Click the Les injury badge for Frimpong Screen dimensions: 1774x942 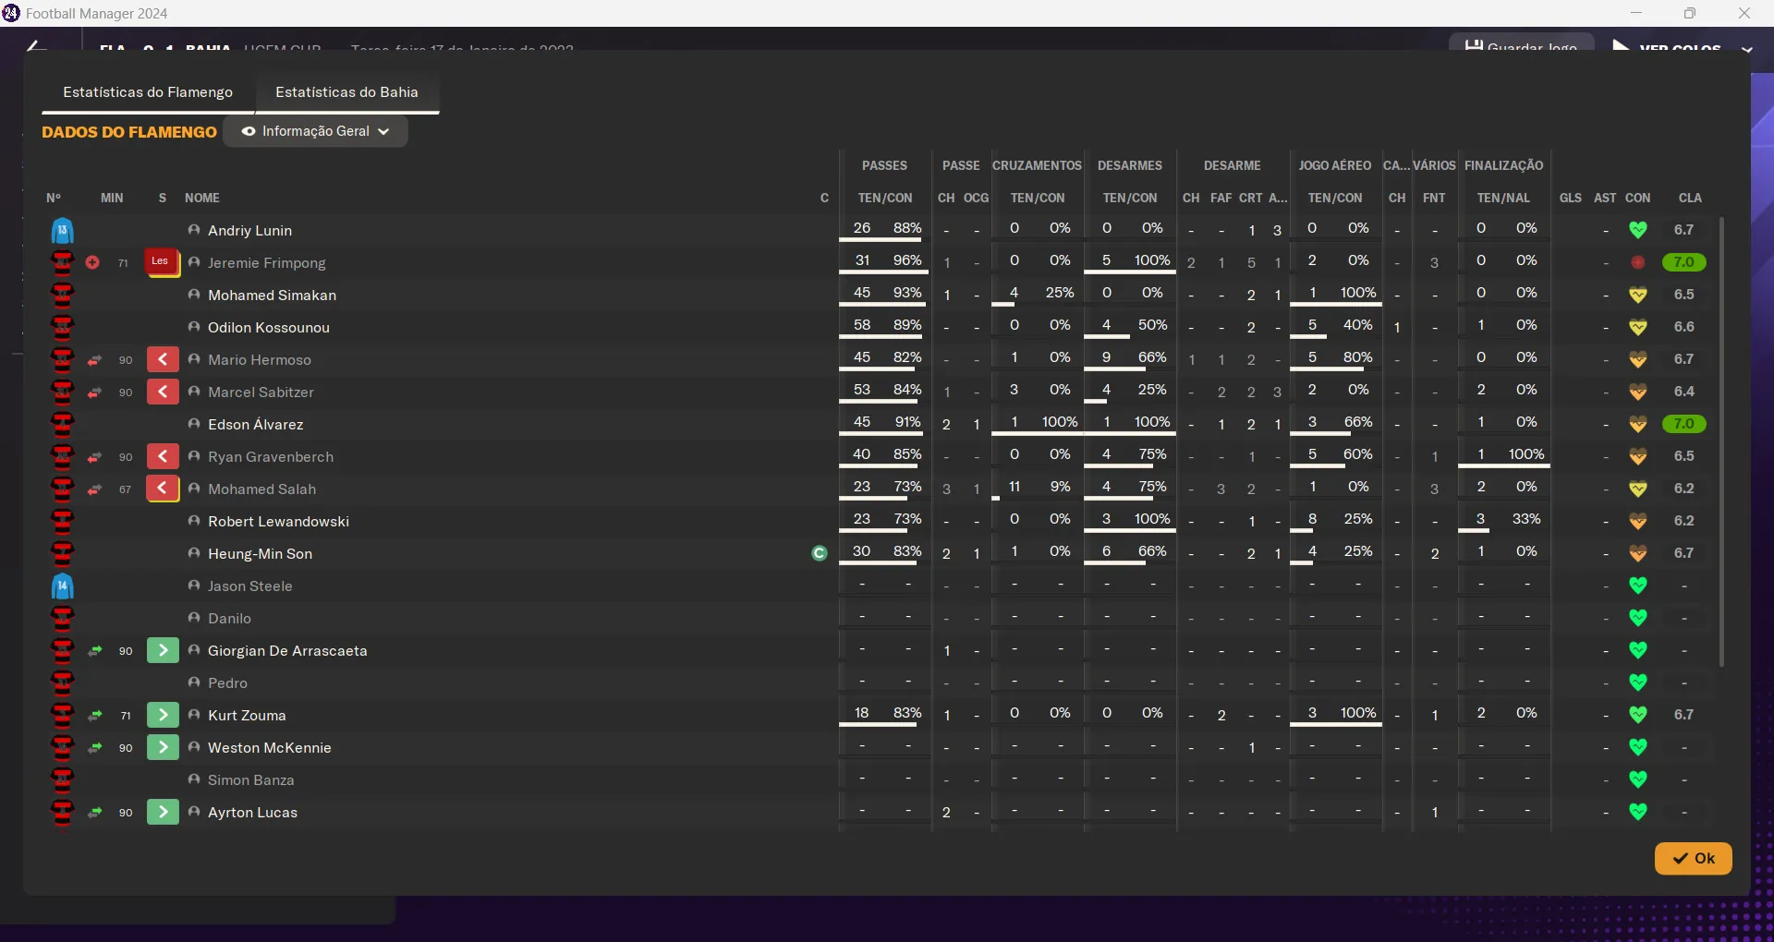(x=161, y=262)
